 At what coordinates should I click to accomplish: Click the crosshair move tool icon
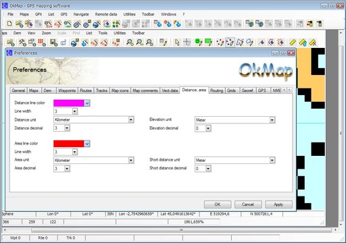[187, 42]
